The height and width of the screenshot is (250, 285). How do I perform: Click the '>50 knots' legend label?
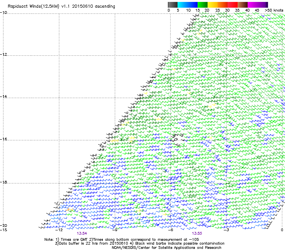coord(274,10)
